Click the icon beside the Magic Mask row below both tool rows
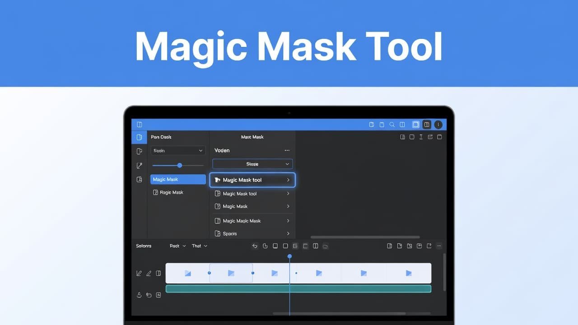The width and height of the screenshot is (578, 325). point(217,206)
